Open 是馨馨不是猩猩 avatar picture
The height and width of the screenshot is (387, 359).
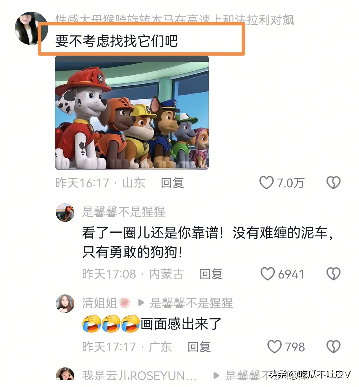point(65,212)
